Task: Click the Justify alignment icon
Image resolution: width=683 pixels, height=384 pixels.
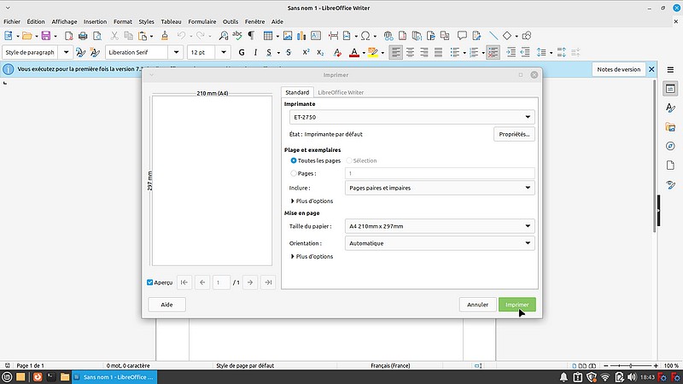Action: point(438,53)
